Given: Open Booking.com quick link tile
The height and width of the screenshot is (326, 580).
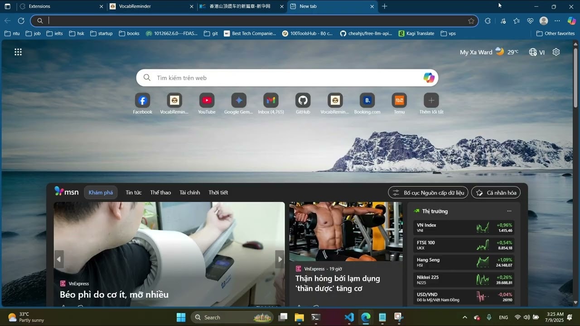Looking at the screenshot, I should [367, 104].
